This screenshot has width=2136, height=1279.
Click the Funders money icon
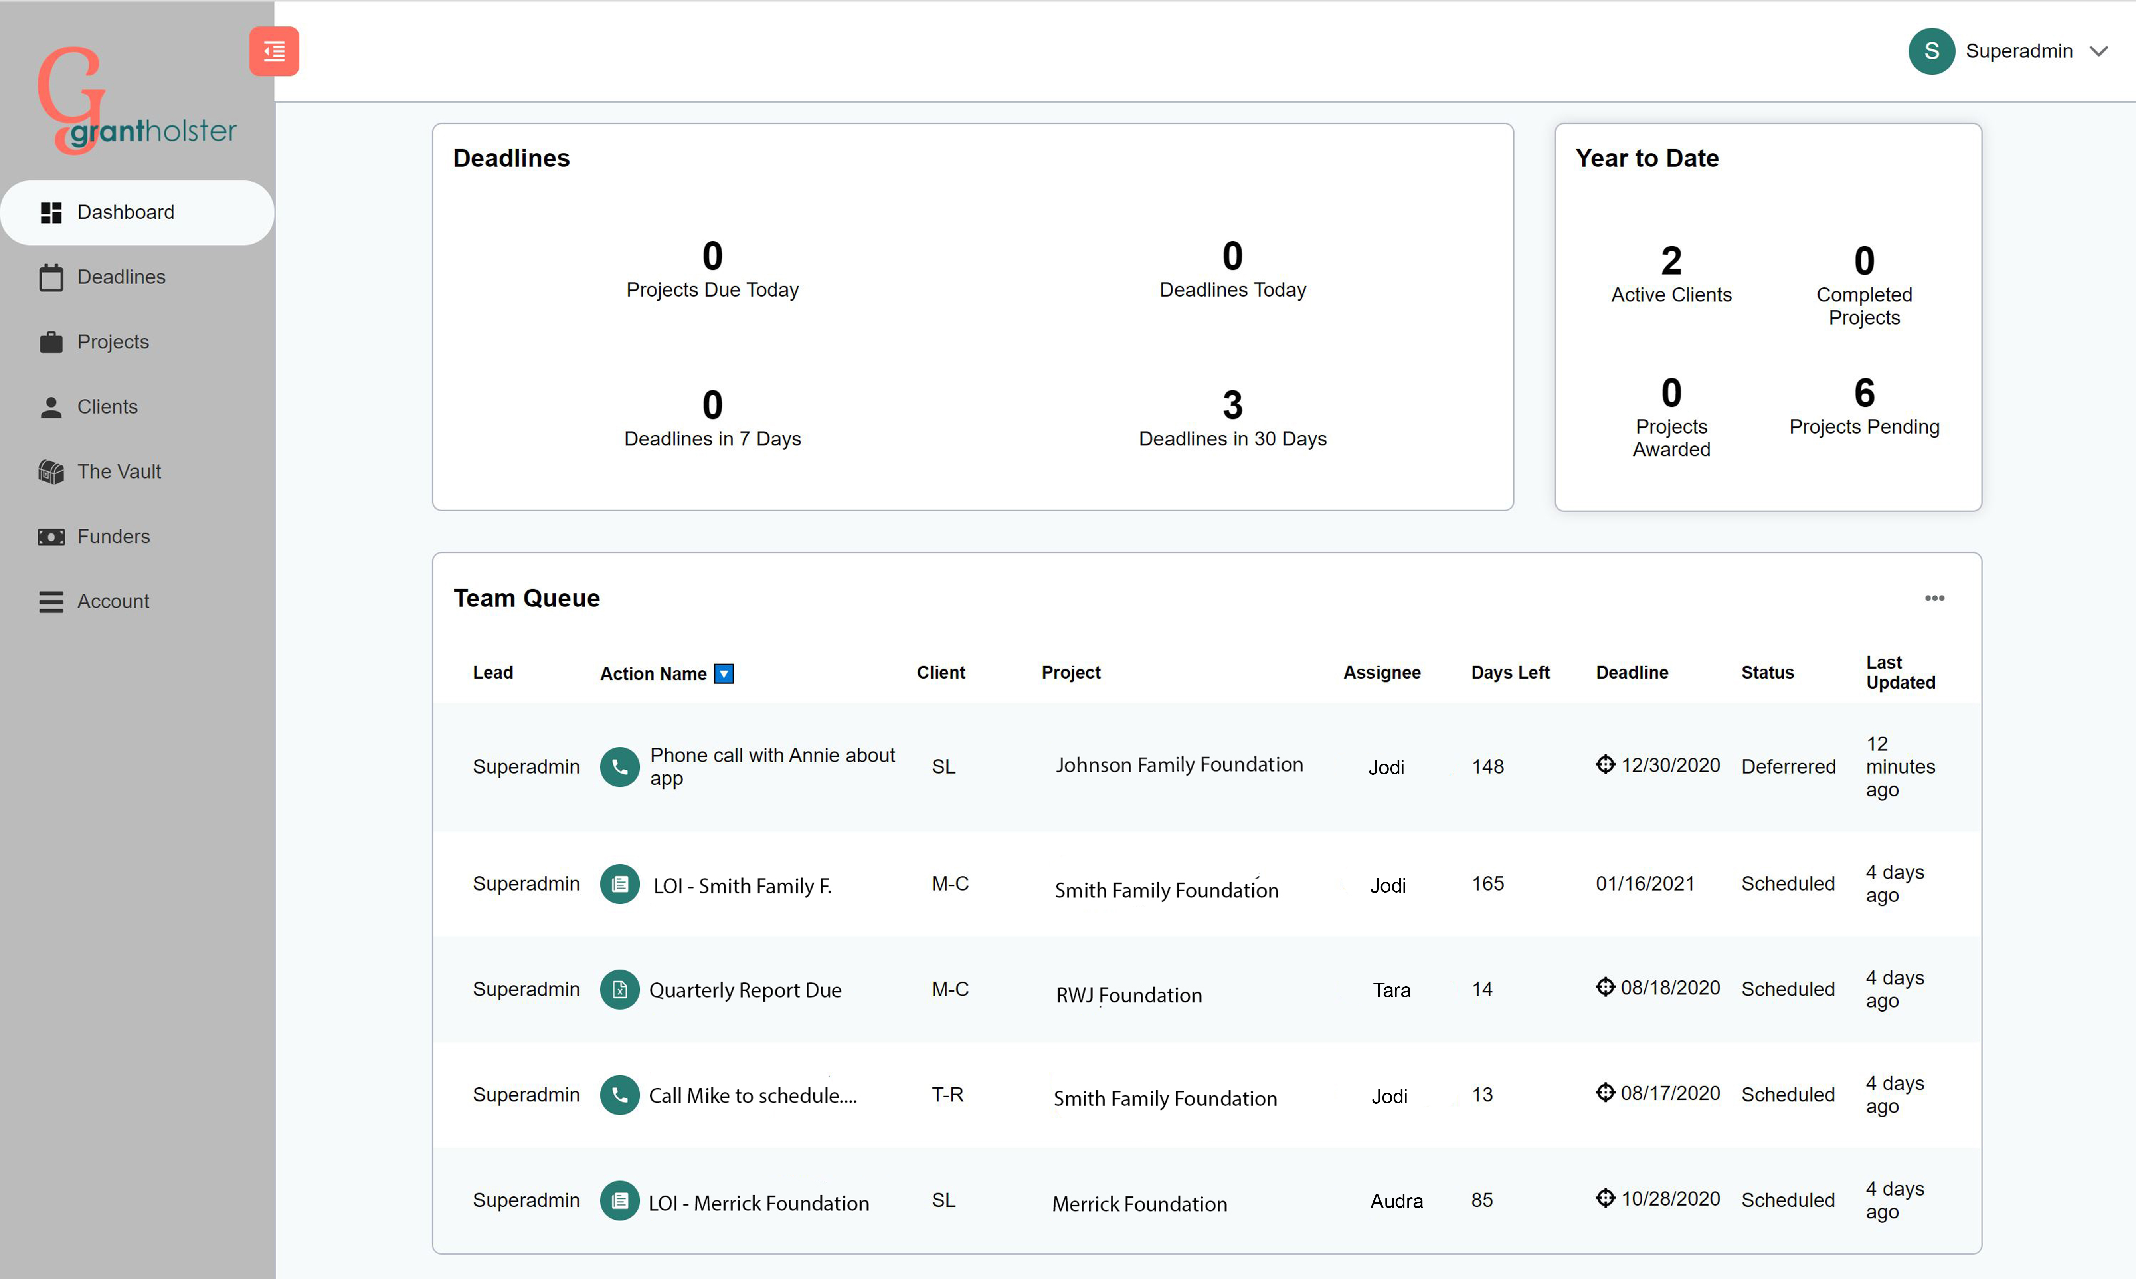tap(51, 536)
